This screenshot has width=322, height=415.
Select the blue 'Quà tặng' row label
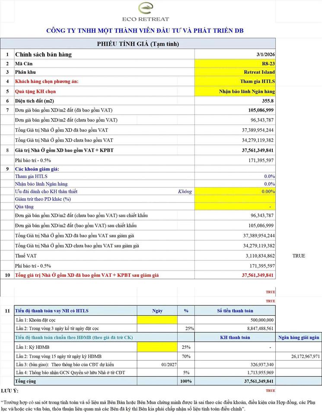tap(24, 207)
